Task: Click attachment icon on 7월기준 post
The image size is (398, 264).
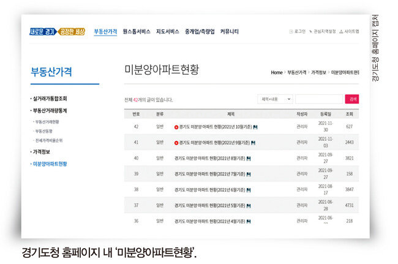Action: (x=249, y=175)
